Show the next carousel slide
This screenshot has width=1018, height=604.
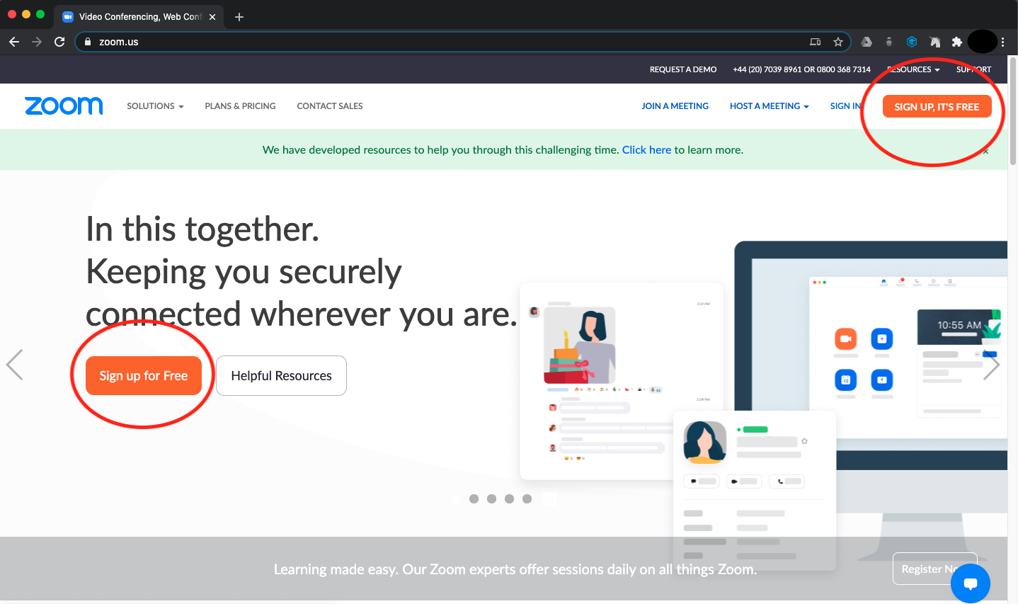991,365
